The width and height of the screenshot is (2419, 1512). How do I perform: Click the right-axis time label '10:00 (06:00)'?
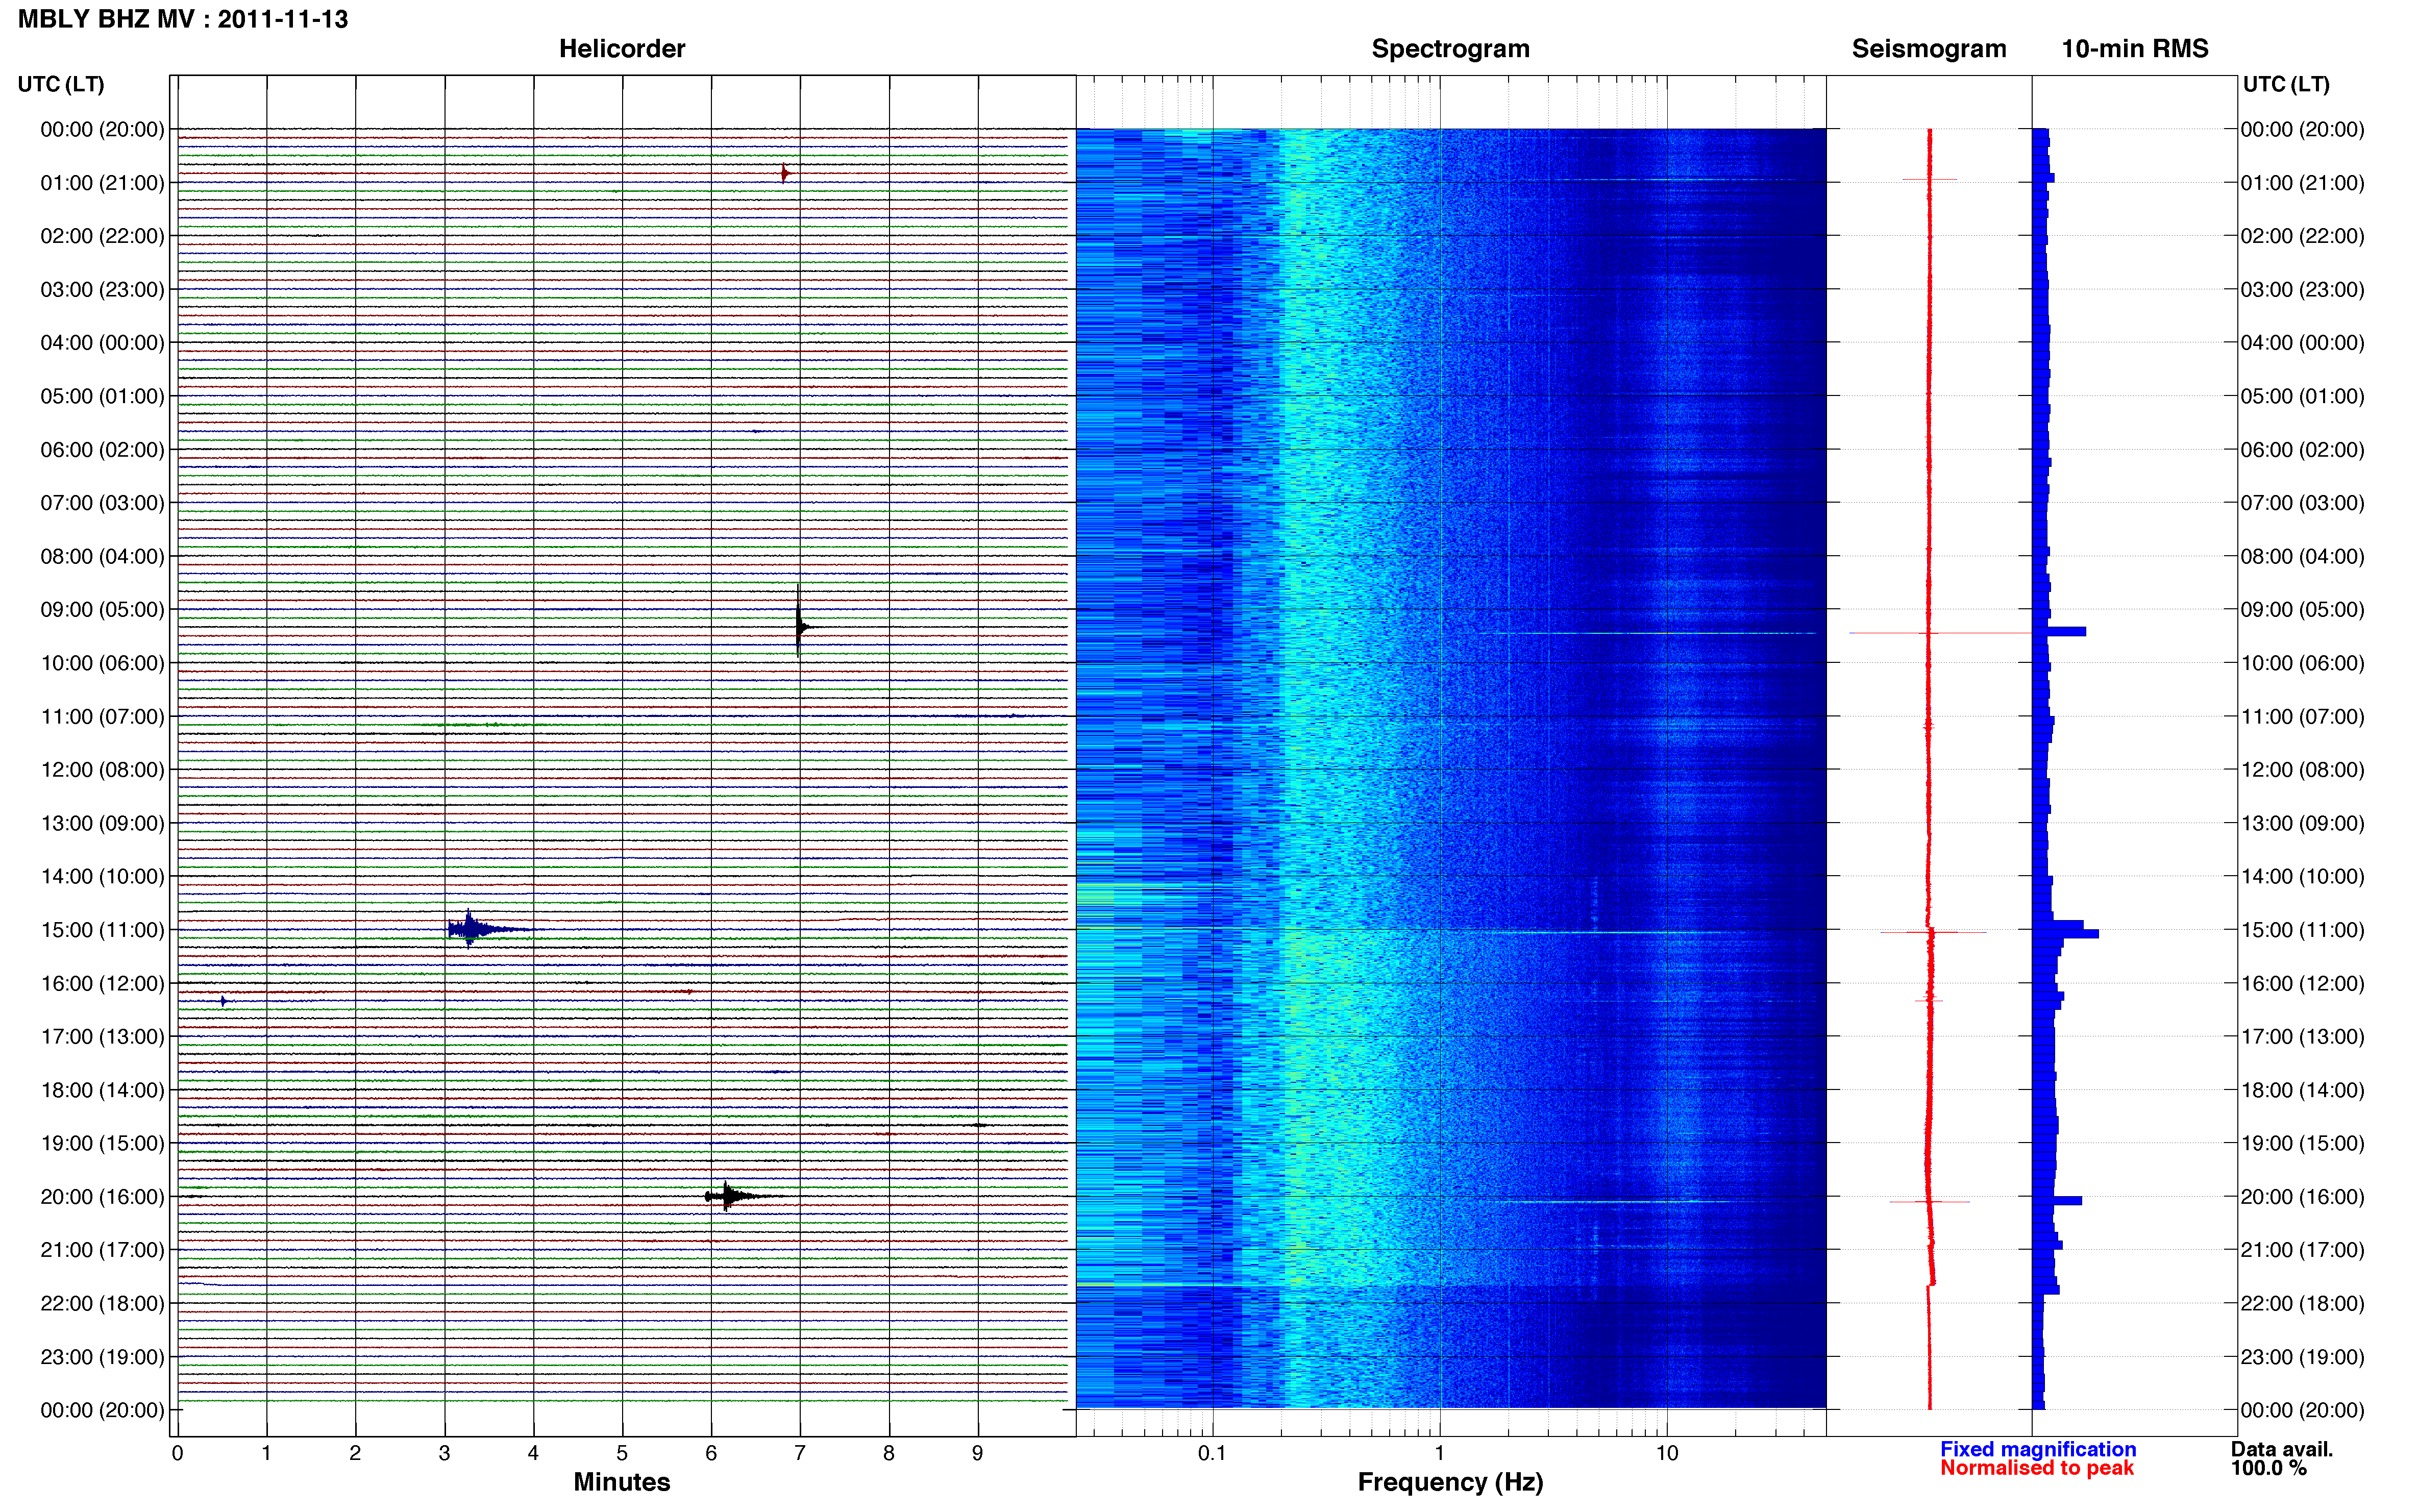(2303, 663)
